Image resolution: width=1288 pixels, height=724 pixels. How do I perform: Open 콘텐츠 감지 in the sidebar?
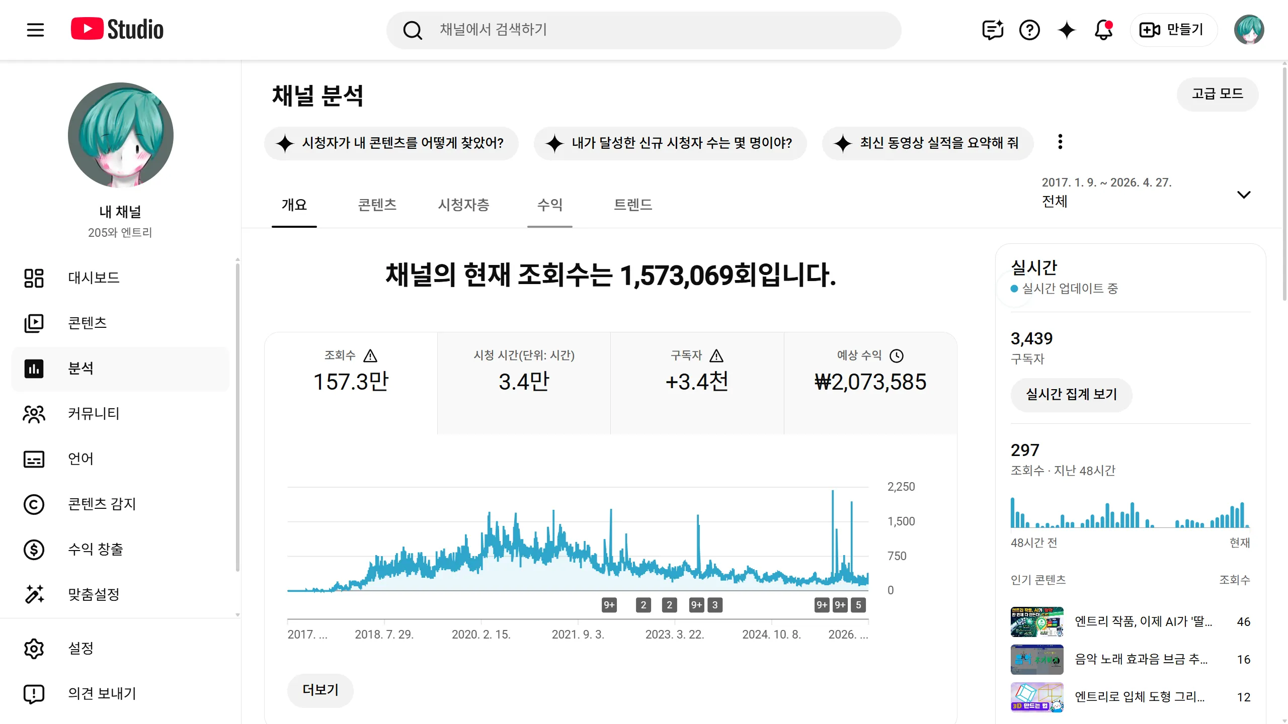(120, 504)
